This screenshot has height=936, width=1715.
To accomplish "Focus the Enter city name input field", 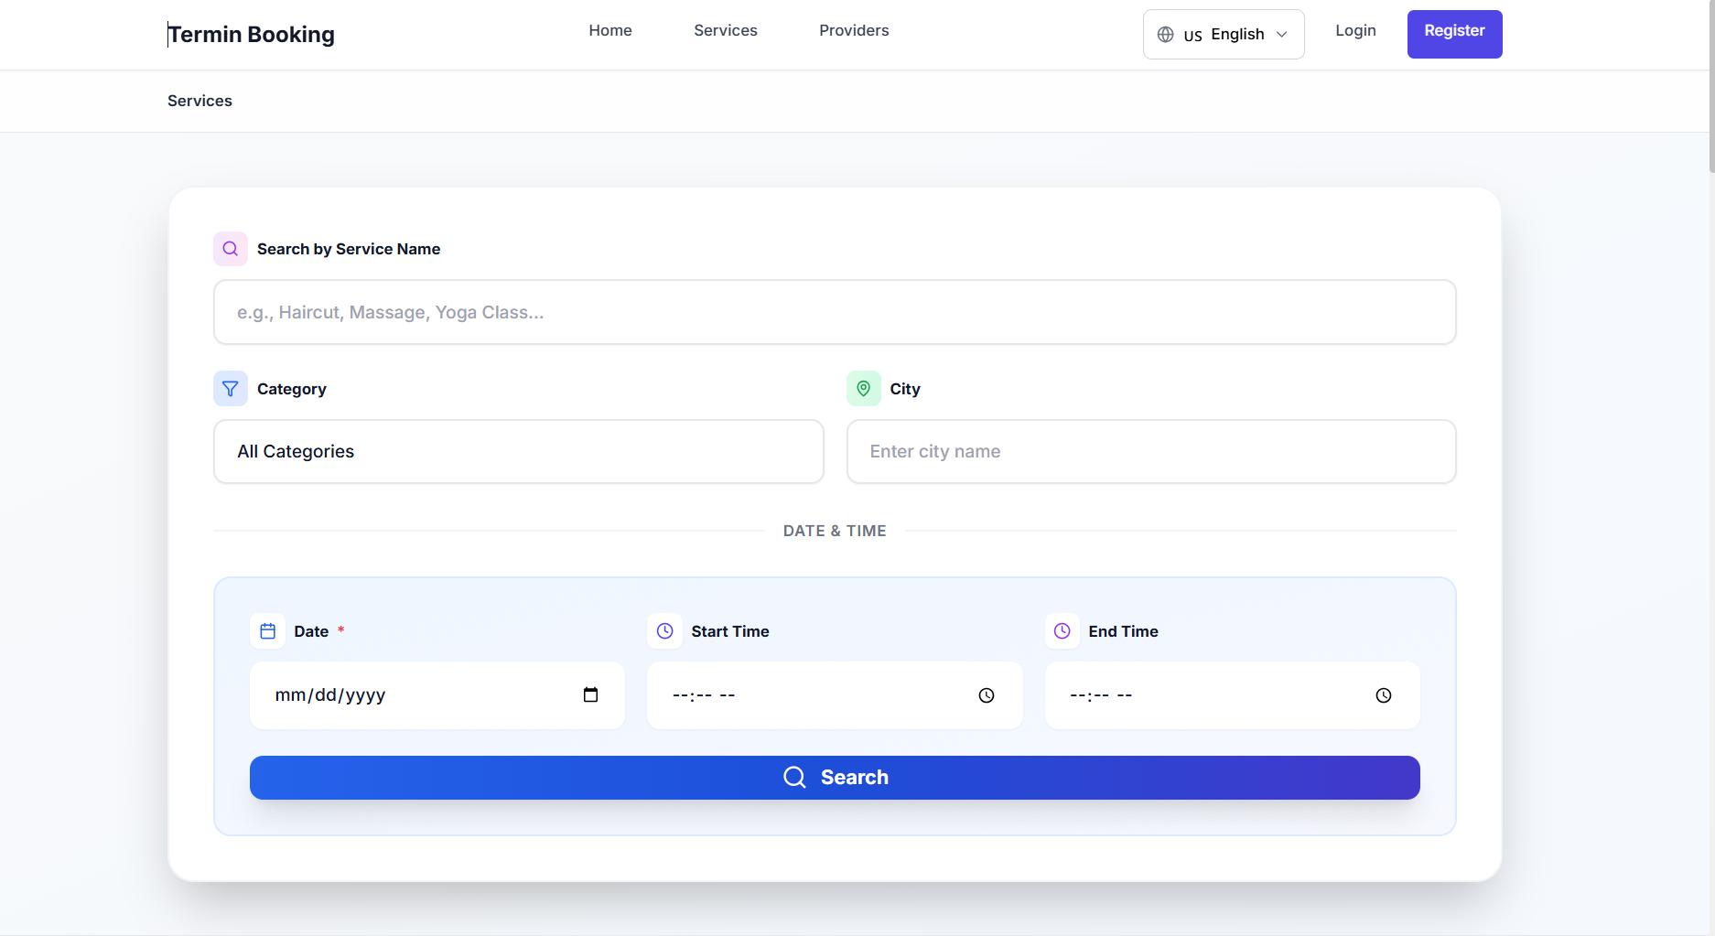I will 1150,452.
